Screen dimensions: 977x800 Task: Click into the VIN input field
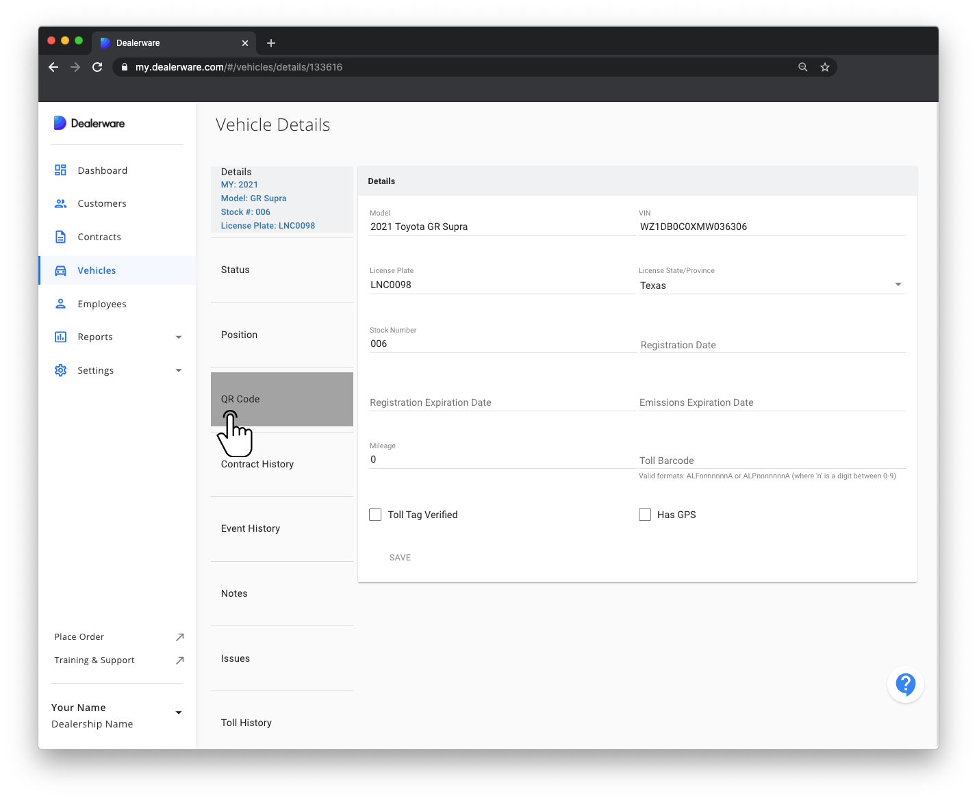[772, 227]
